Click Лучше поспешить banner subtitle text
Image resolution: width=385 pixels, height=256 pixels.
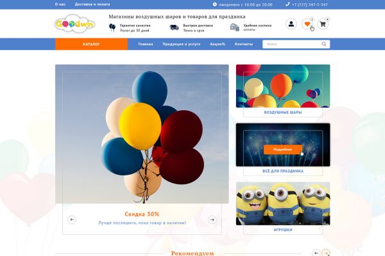(x=142, y=223)
